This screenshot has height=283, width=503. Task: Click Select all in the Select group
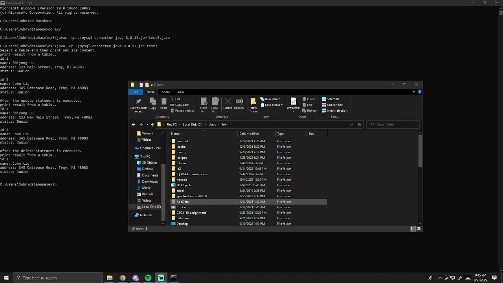(x=330, y=99)
